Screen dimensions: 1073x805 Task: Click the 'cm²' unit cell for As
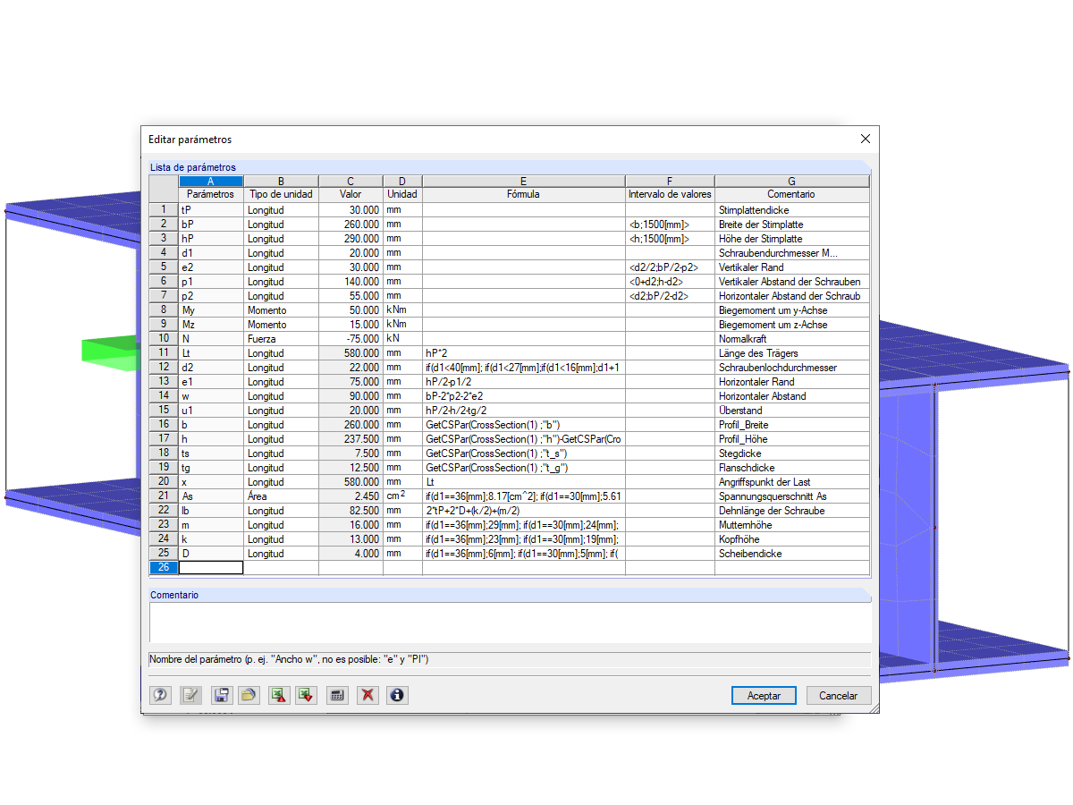pyautogui.click(x=402, y=496)
